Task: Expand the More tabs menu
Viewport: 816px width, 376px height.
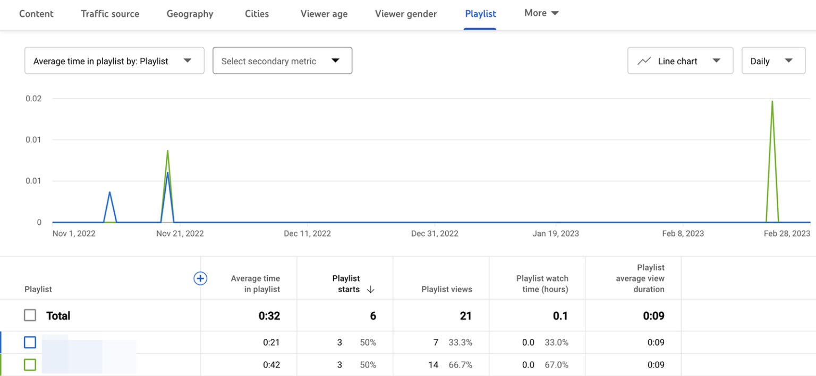Action: 541,13
